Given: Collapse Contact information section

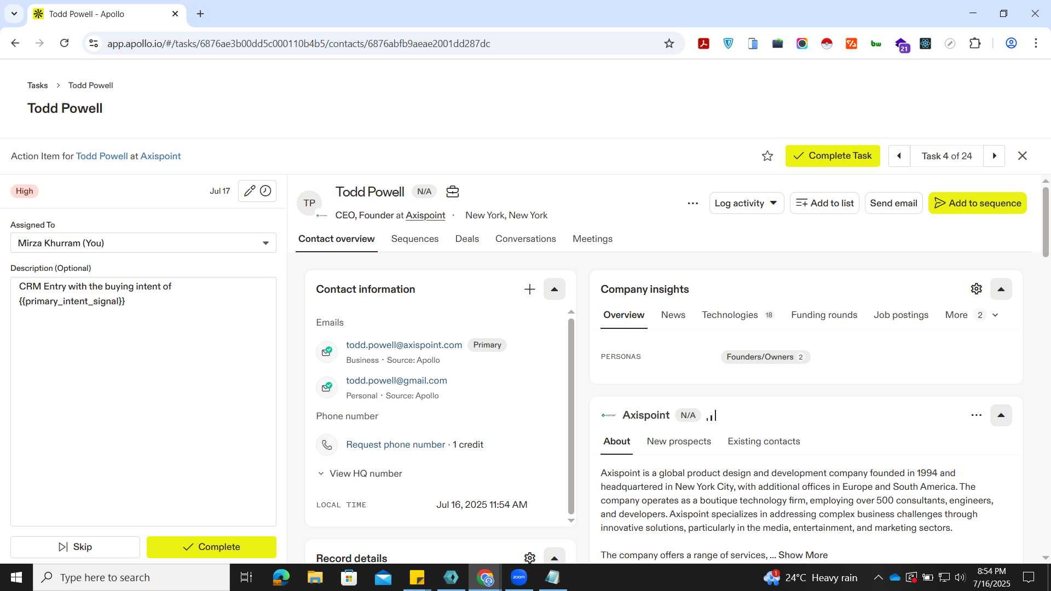Looking at the screenshot, I should pos(554,289).
